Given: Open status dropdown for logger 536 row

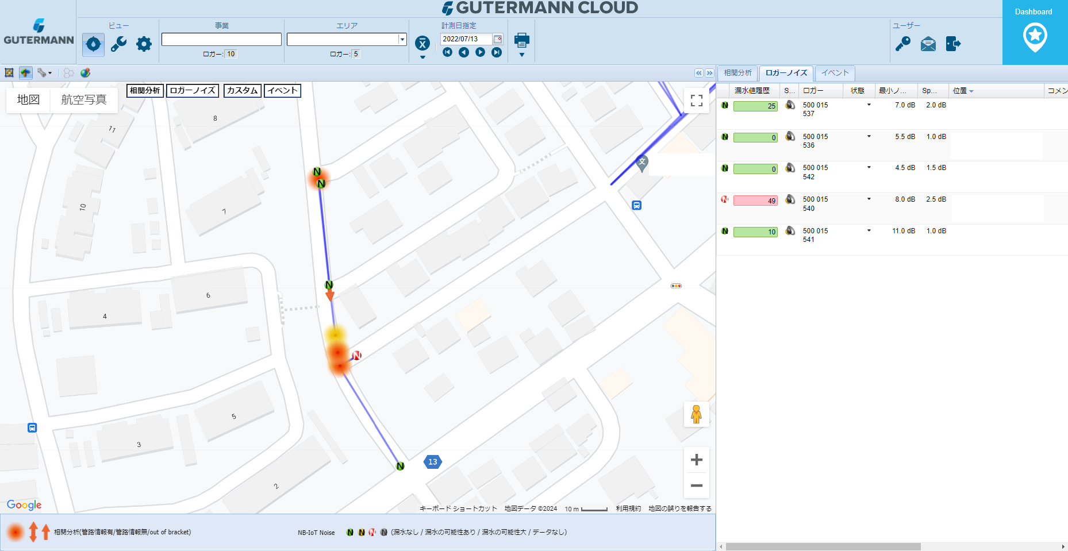Looking at the screenshot, I should 869,136.
